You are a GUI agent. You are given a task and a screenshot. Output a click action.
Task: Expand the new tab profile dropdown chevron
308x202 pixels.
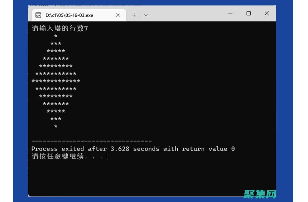point(146,15)
